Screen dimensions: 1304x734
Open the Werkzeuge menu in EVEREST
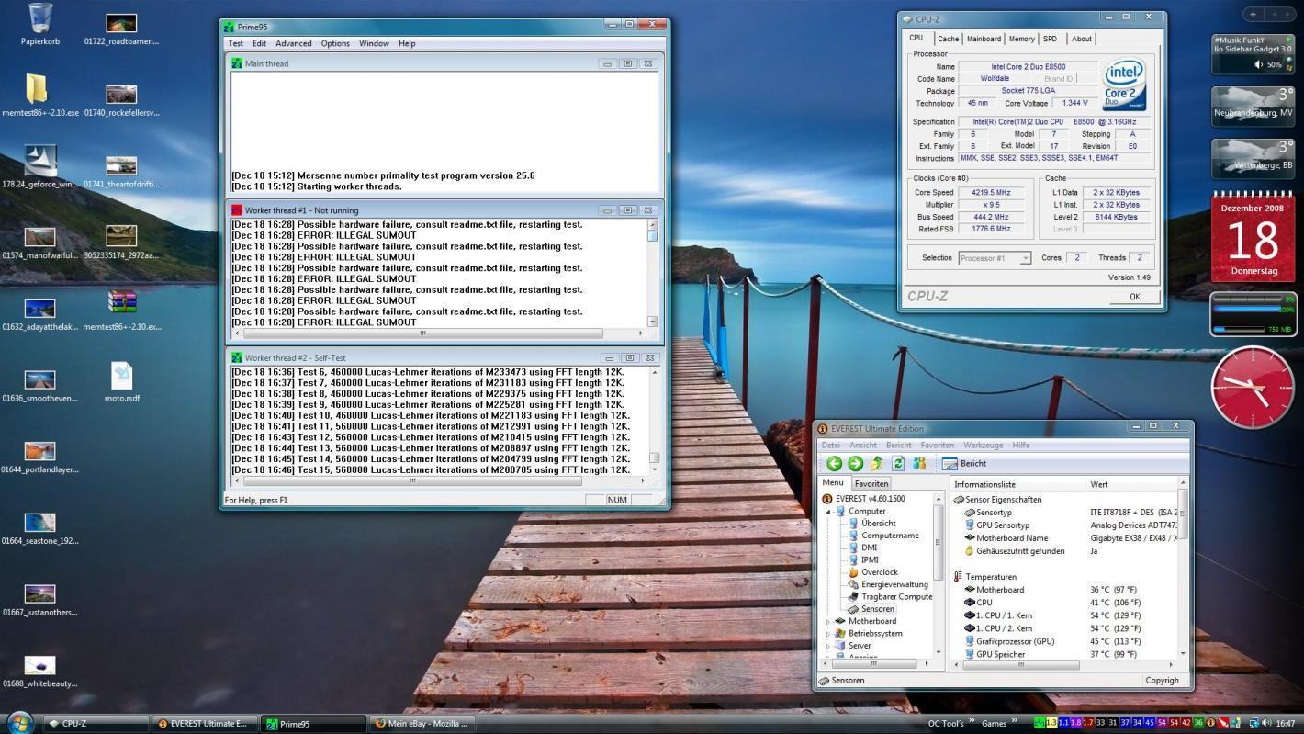pos(983,446)
